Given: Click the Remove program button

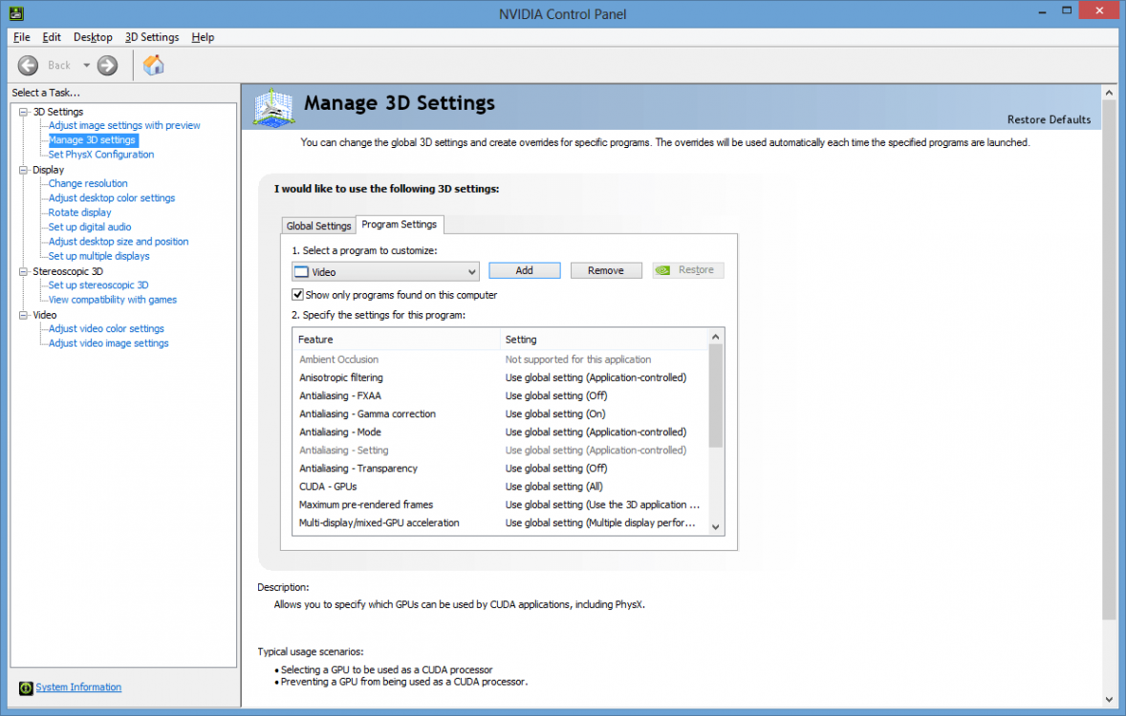Looking at the screenshot, I should (x=605, y=270).
